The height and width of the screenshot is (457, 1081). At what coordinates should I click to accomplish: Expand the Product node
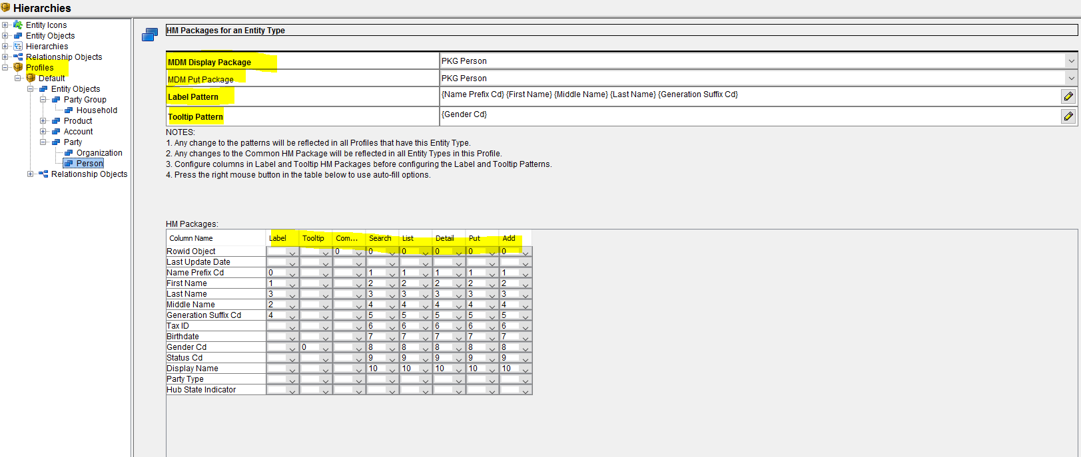coord(43,121)
